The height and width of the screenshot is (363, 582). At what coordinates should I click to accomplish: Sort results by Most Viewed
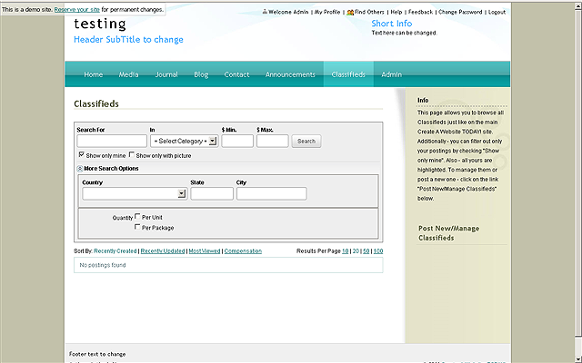[204, 250]
